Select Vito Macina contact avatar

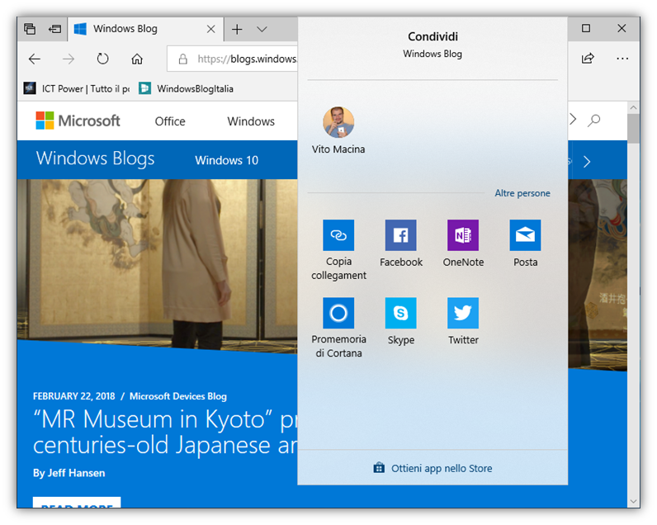[x=338, y=123]
